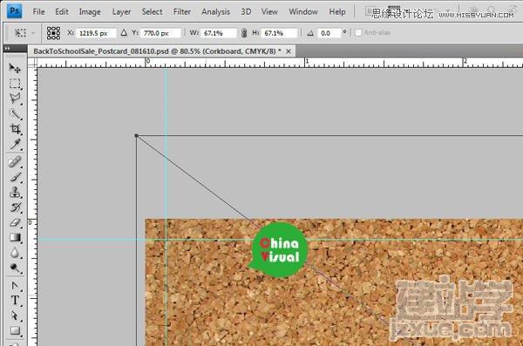The image size is (523, 346).
Task: Open the Filter menu
Action: click(x=182, y=11)
